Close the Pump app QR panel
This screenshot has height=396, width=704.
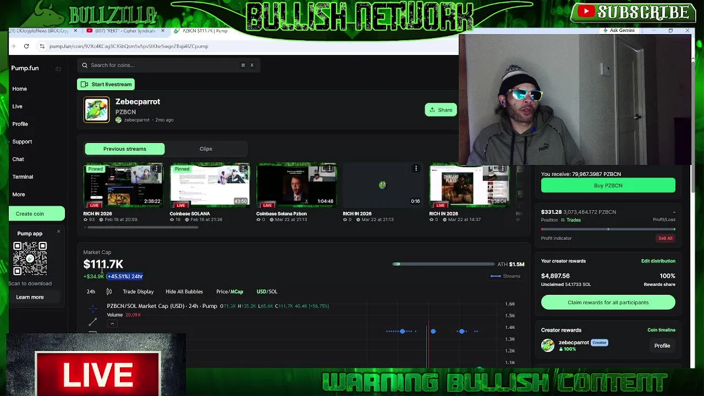pos(58,232)
